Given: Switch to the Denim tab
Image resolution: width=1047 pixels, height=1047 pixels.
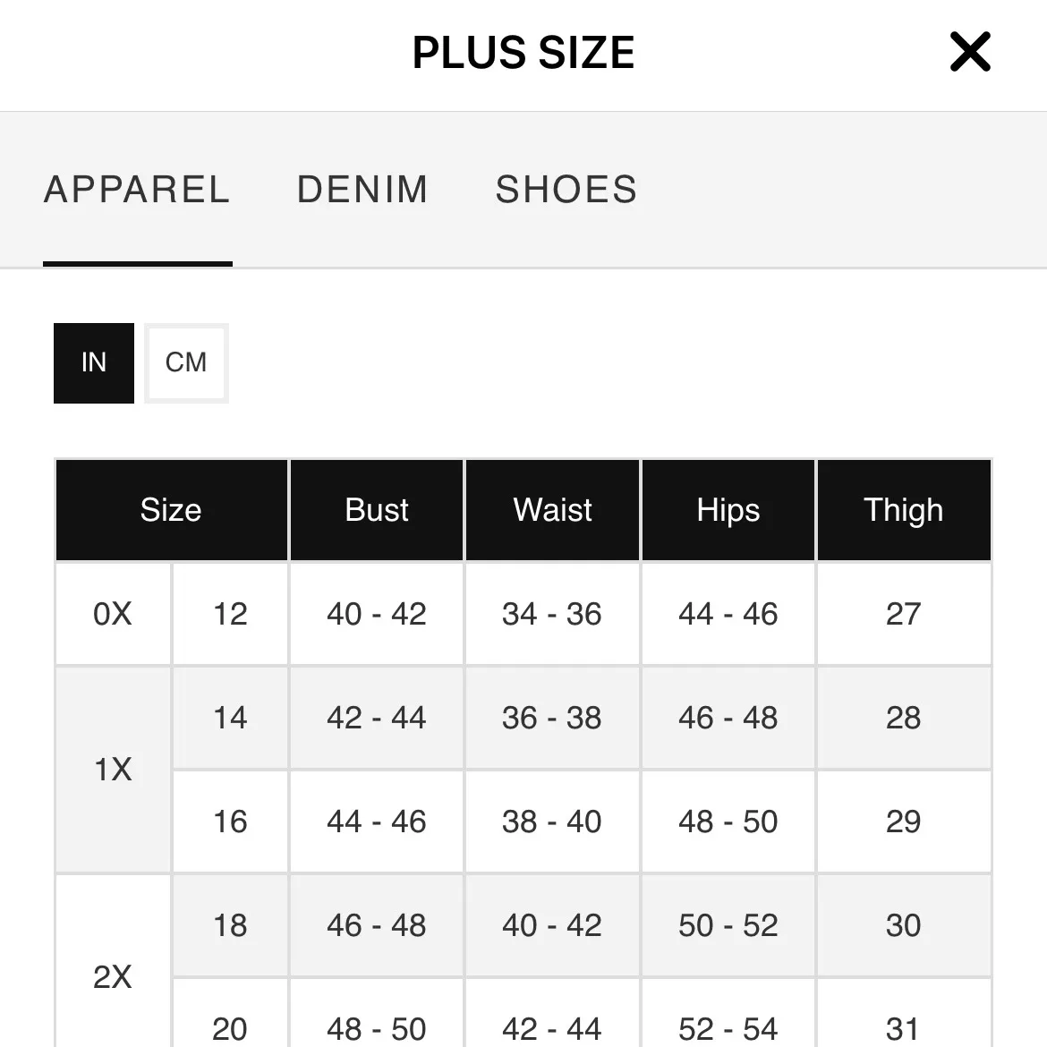Looking at the screenshot, I should [x=362, y=190].
